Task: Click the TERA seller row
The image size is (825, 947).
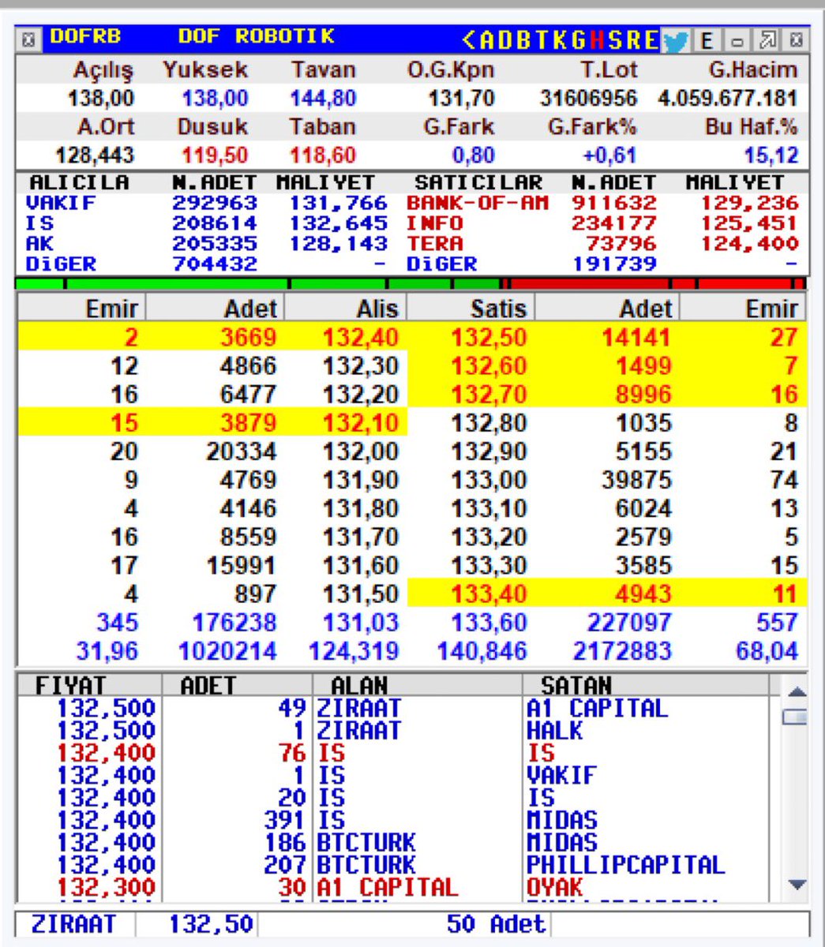Action: pyautogui.click(x=604, y=244)
